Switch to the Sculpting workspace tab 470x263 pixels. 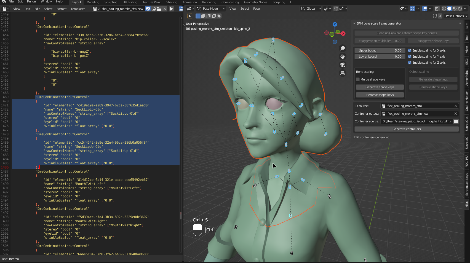[x=111, y=2]
